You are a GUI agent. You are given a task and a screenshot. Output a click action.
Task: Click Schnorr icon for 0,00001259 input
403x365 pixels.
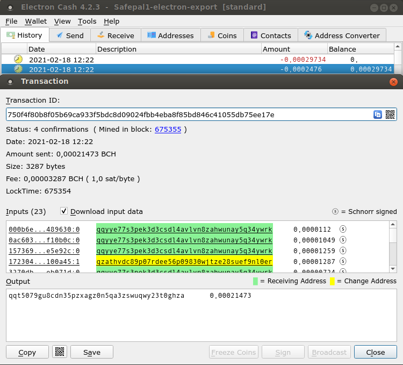click(x=343, y=251)
